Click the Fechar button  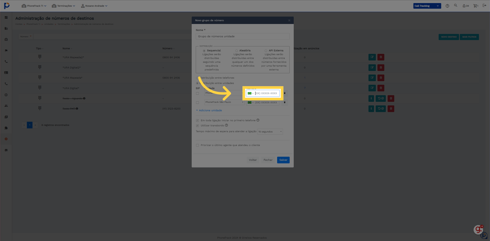pos(268,160)
